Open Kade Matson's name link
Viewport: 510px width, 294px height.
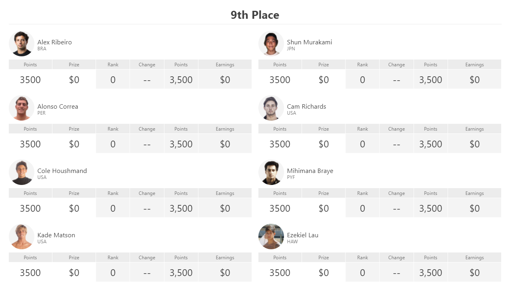[x=56, y=235]
